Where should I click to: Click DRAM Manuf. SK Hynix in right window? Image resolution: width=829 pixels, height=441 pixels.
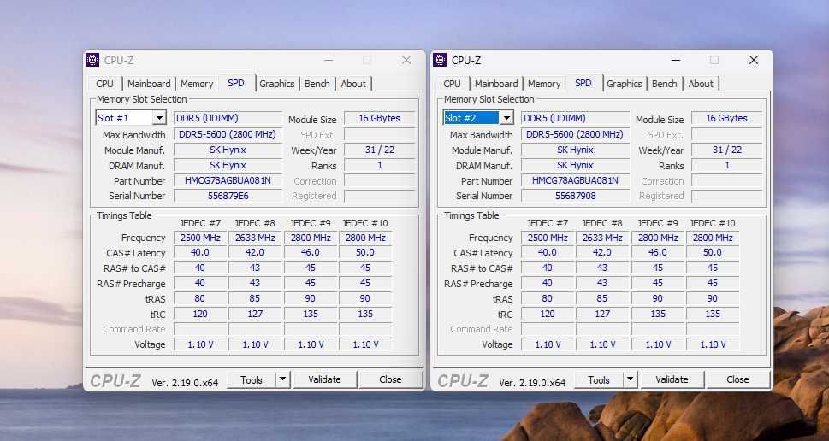[x=575, y=165]
